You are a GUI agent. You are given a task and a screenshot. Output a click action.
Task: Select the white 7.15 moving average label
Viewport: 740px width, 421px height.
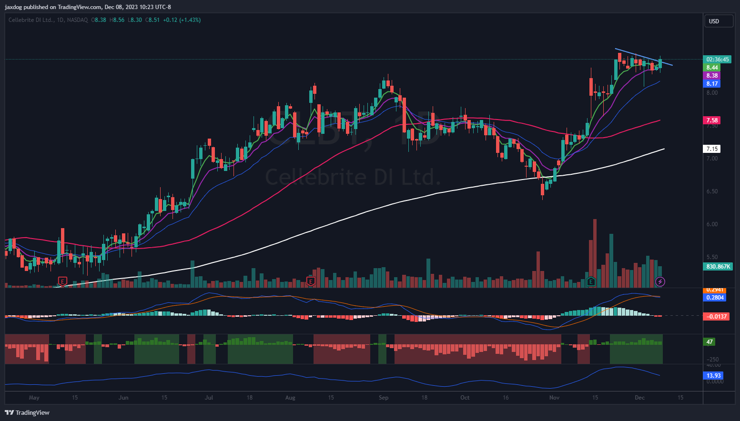click(712, 149)
